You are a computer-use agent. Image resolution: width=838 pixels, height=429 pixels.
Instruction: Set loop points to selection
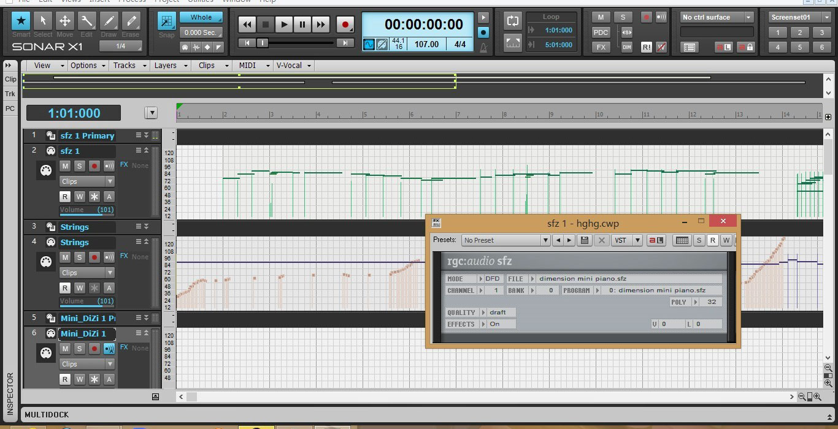512,42
